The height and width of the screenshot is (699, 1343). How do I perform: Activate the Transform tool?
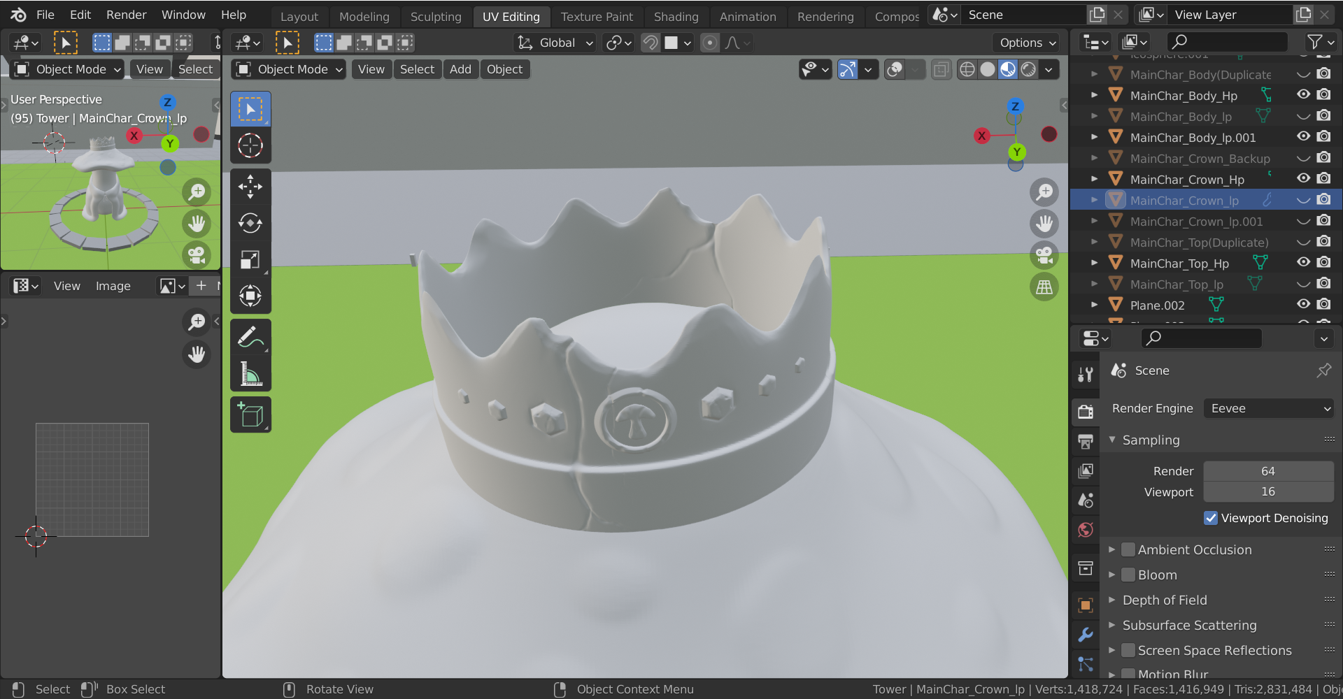pyautogui.click(x=250, y=296)
